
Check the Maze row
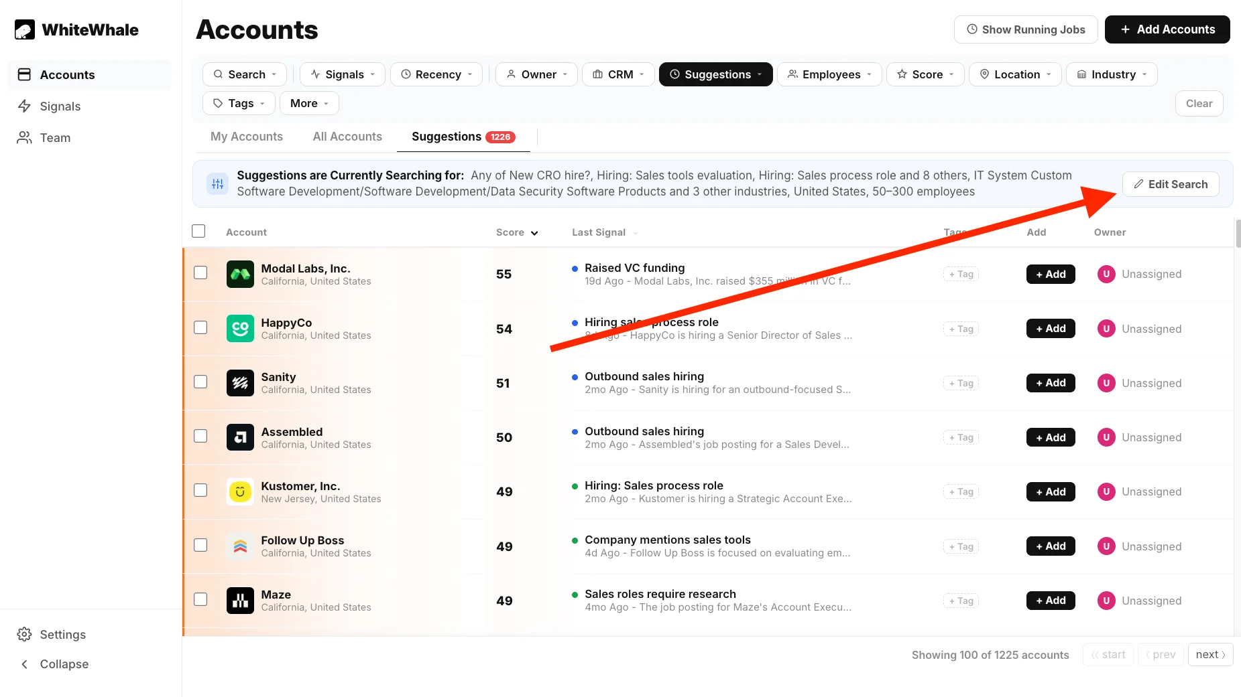click(200, 599)
